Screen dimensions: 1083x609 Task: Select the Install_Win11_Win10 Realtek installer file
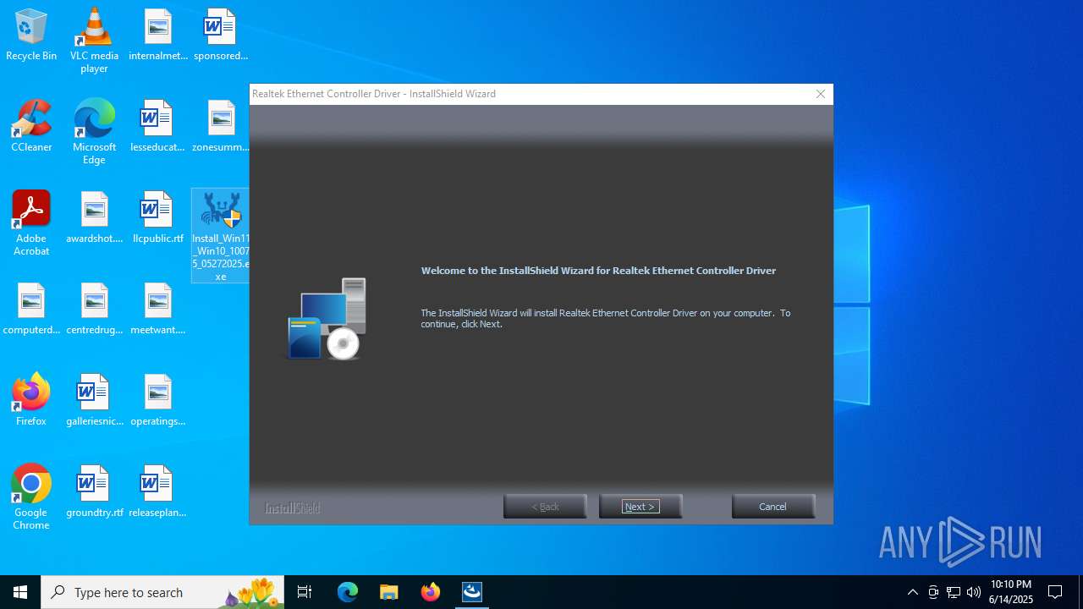click(x=221, y=235)
